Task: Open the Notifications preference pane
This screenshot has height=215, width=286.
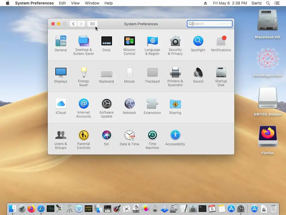Action: [221, 44]
